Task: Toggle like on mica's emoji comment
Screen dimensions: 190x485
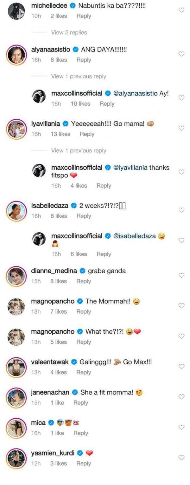Action: (x=181, y=427)
